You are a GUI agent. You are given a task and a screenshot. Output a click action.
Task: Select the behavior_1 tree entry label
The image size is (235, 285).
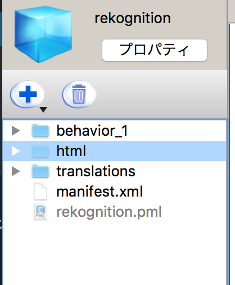click(92, 131)
